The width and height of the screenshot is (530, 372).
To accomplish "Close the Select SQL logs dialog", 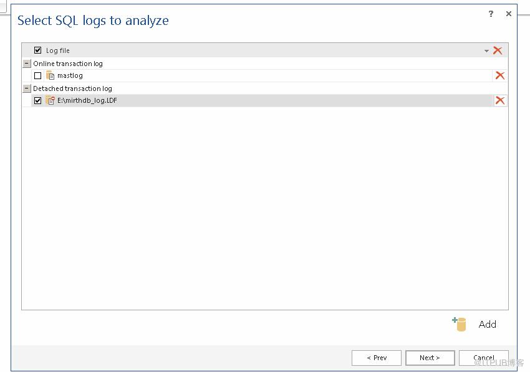I will [509, 14].
